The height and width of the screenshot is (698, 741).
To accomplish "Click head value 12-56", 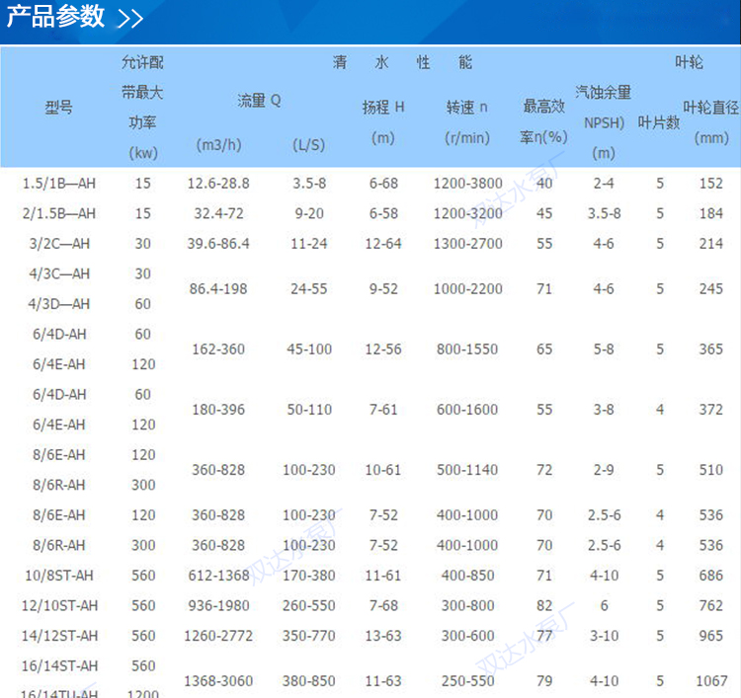I will coord(383,349).
